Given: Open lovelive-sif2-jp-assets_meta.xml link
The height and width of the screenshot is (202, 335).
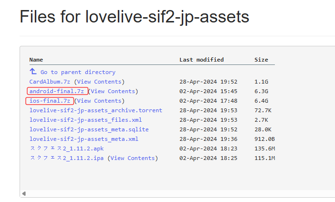Looking at the screenshot, I should point(84,139).
